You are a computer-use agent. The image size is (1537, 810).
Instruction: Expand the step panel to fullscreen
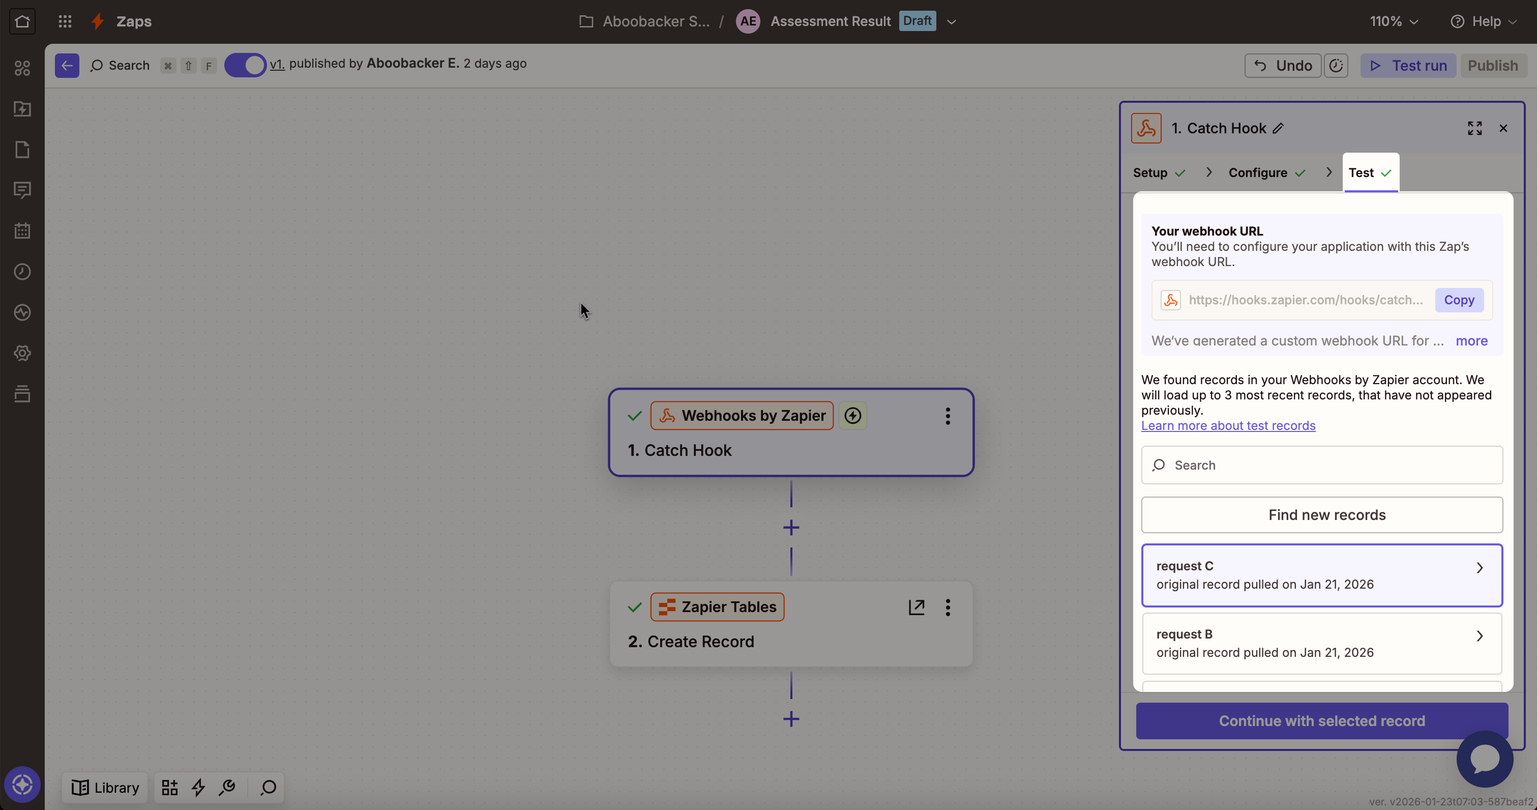coord(1474,128)
